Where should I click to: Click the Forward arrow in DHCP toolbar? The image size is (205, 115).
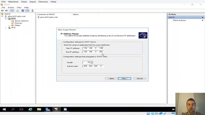pyautogui.click(x=6, y=11)
